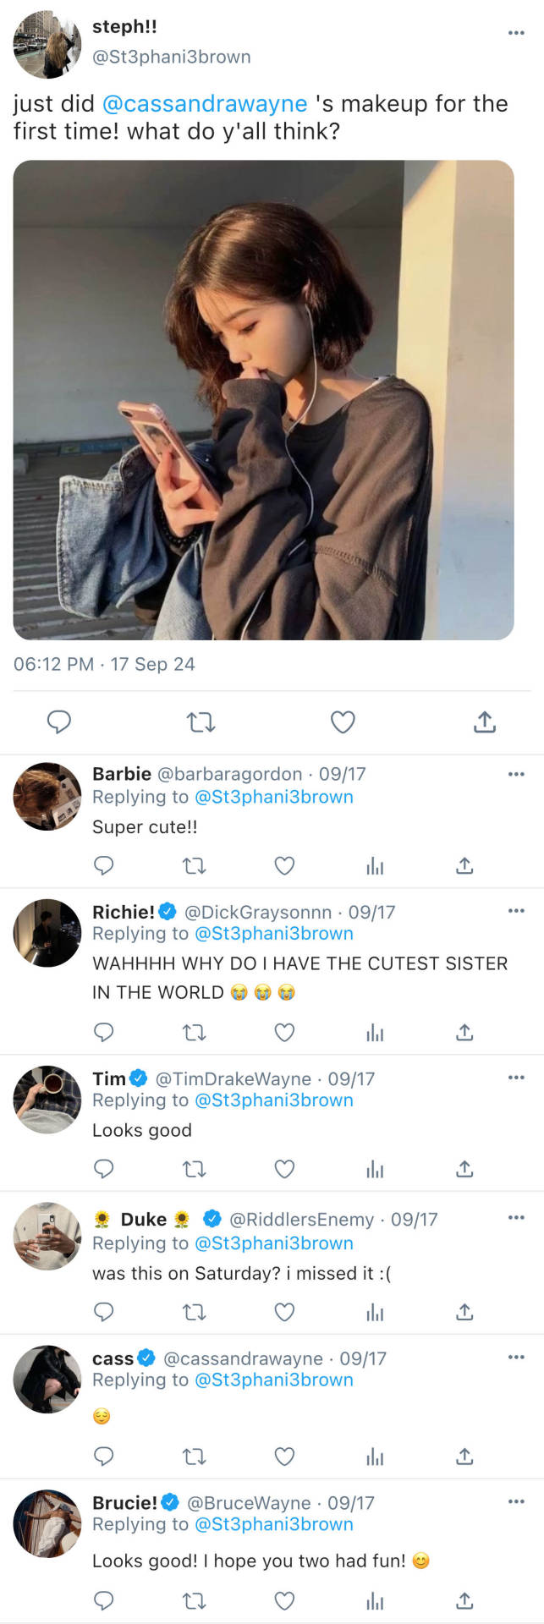
Task: Open @St3phani3brown link in Tim's reply
Action: pyautogui.click(x=274, y=1100)
